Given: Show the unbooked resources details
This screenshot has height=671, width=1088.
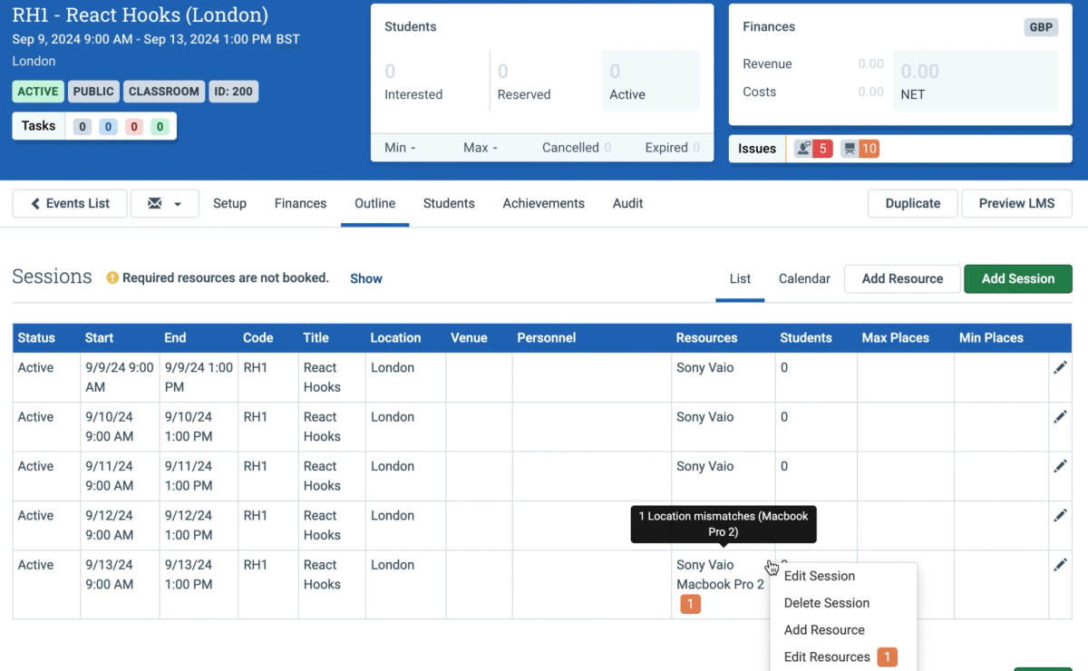Looking at the screenshot, I should pos(365,278).
